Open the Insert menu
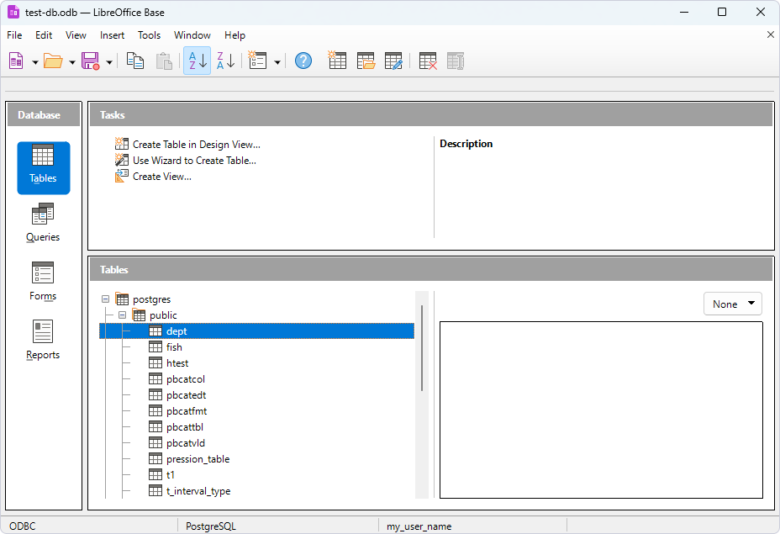 tap(112, 35)
